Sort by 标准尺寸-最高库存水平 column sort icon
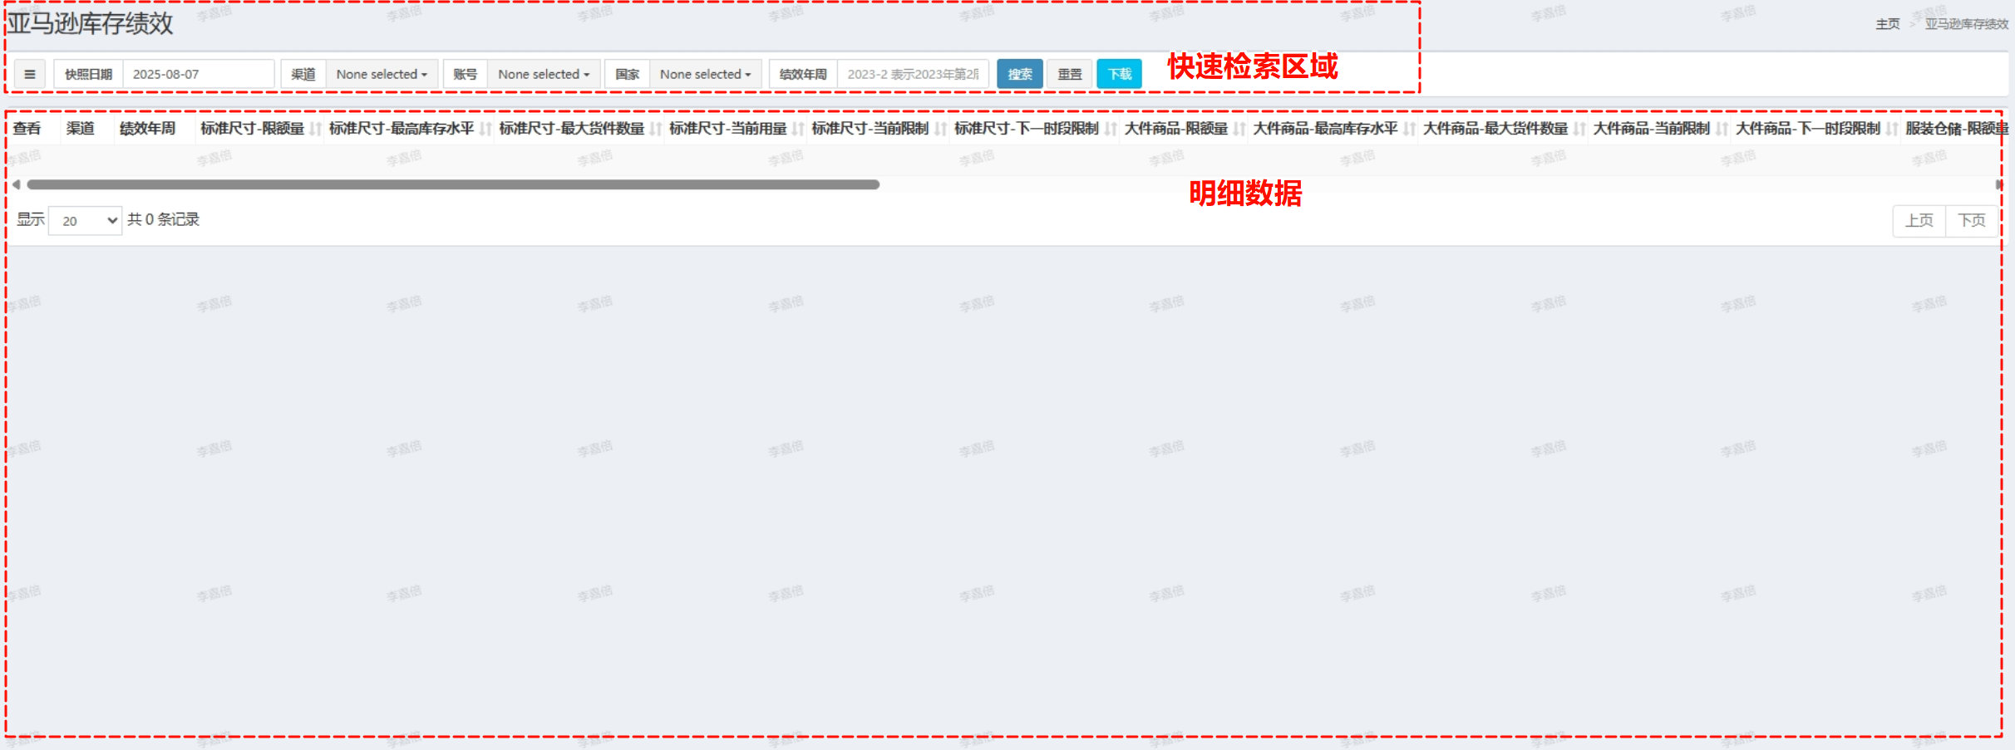 point(485,129)
